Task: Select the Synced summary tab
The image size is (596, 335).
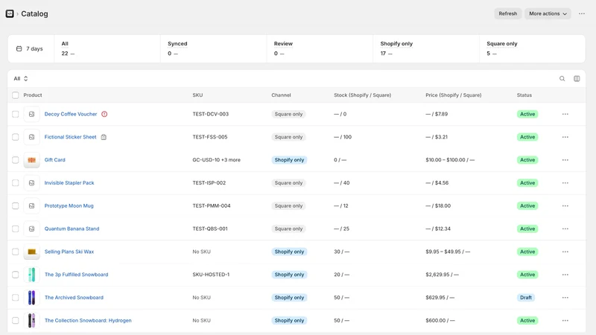Action: [x=213, y=48]
